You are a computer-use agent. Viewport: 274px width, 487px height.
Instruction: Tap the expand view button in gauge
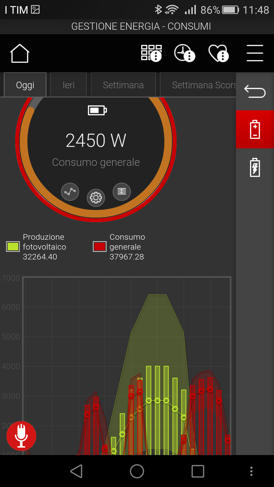[x=122, y=192]
